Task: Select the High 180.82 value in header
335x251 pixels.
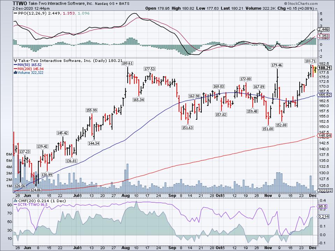Action: click(183, 8)
